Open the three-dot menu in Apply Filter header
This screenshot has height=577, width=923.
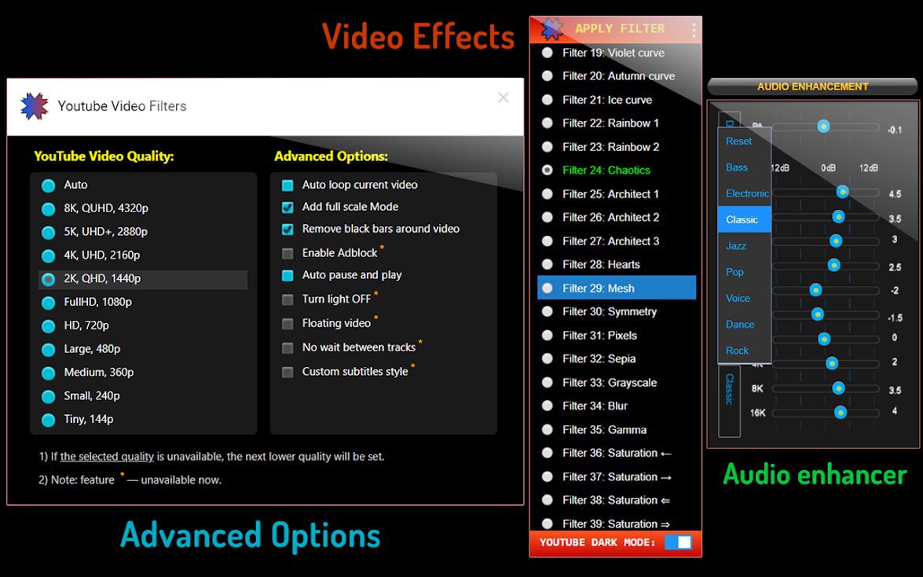(694, 29)
